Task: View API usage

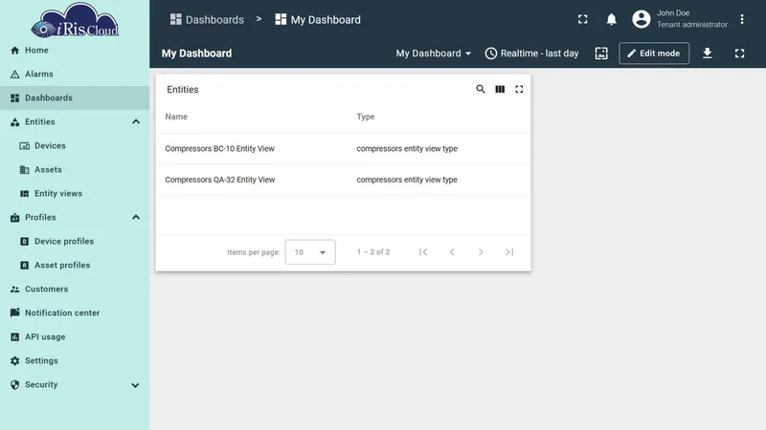Action: pyautogui.click(x=75, y=337)
